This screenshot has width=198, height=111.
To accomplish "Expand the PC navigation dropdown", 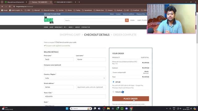I will pyautogui.click(x=65, y=27).
